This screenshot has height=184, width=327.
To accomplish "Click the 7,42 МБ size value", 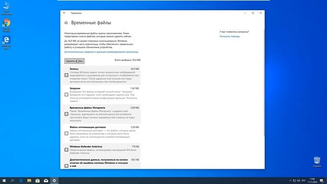I will (x=134, y=88).
